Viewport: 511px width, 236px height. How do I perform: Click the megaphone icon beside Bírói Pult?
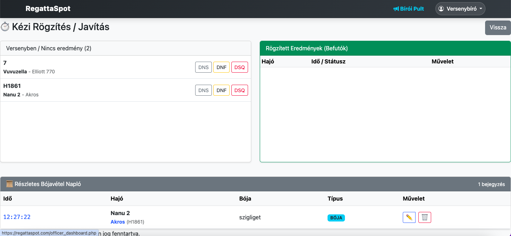point(396,9)
